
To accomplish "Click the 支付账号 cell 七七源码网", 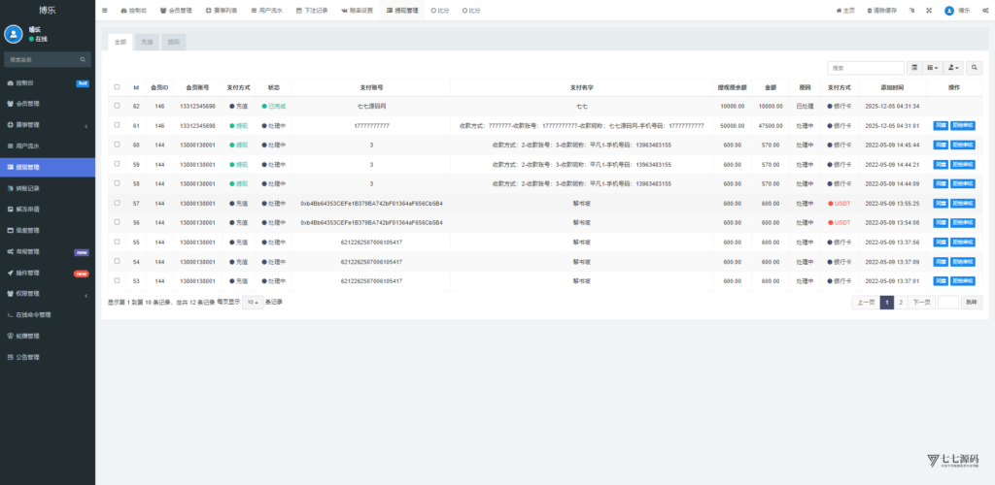I will [x=371, y=107].
